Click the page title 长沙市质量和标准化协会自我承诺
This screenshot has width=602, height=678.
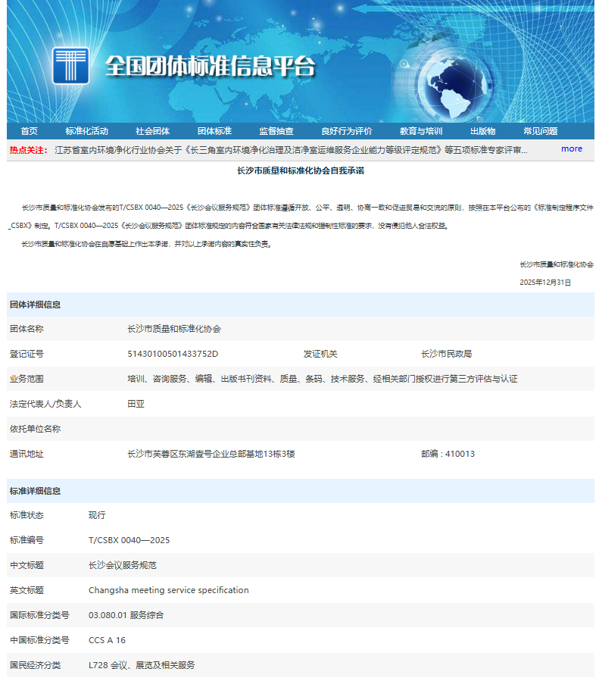click(301, 170)
